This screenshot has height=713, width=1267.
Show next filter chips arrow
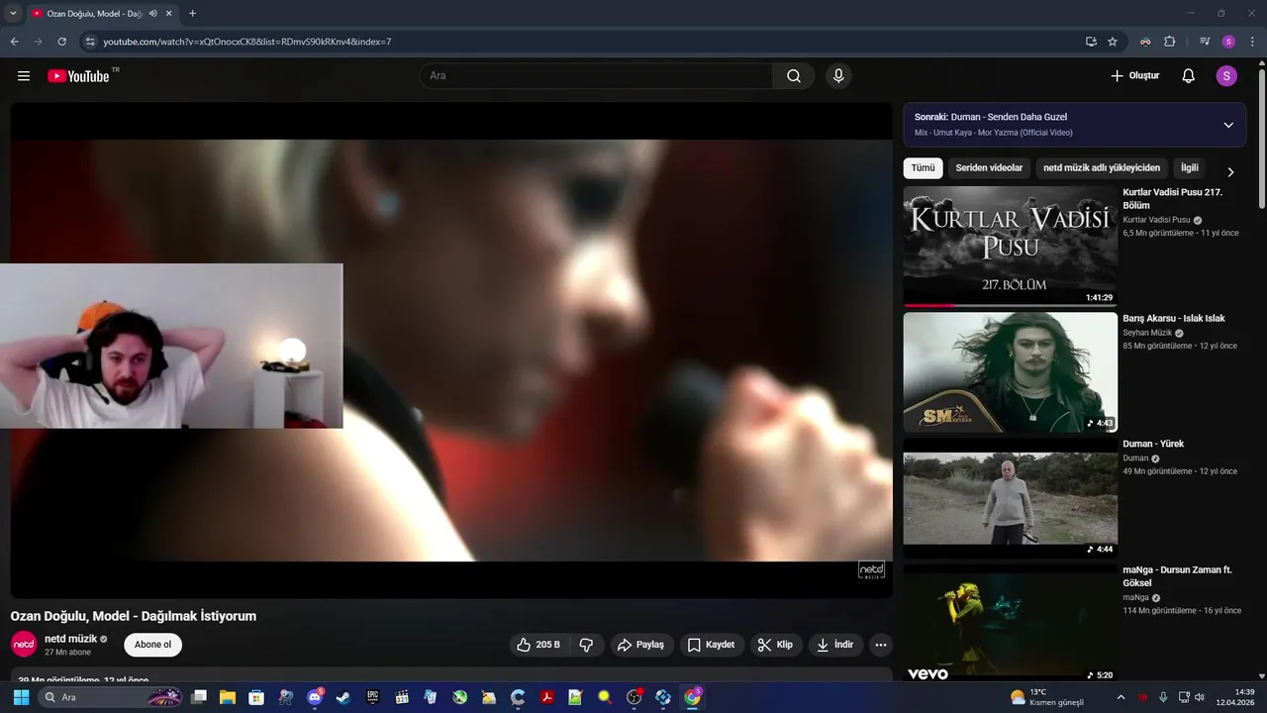(1230, 171)
